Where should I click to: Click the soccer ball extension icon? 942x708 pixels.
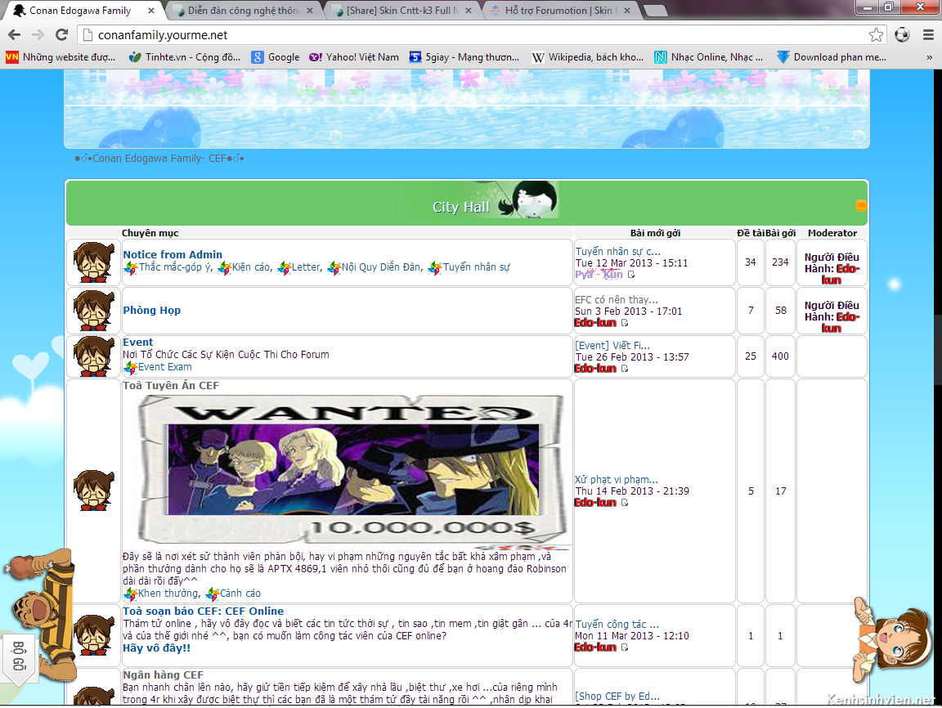[x=902, y=35]
